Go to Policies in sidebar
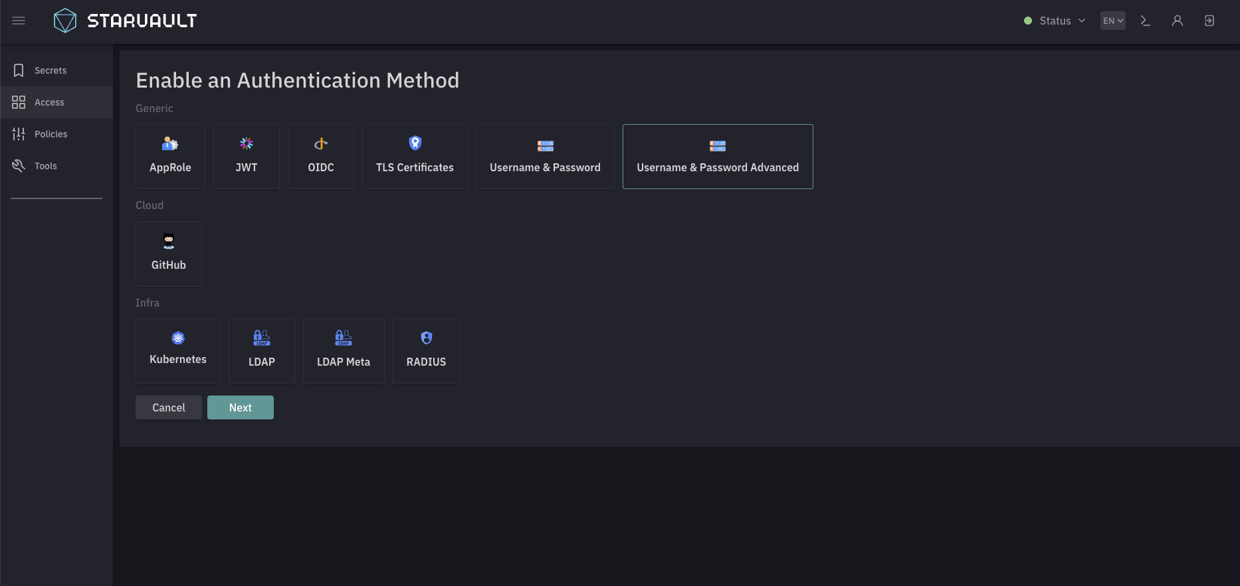This screenshot has width=1240, height=586. [x=56, y=134]
